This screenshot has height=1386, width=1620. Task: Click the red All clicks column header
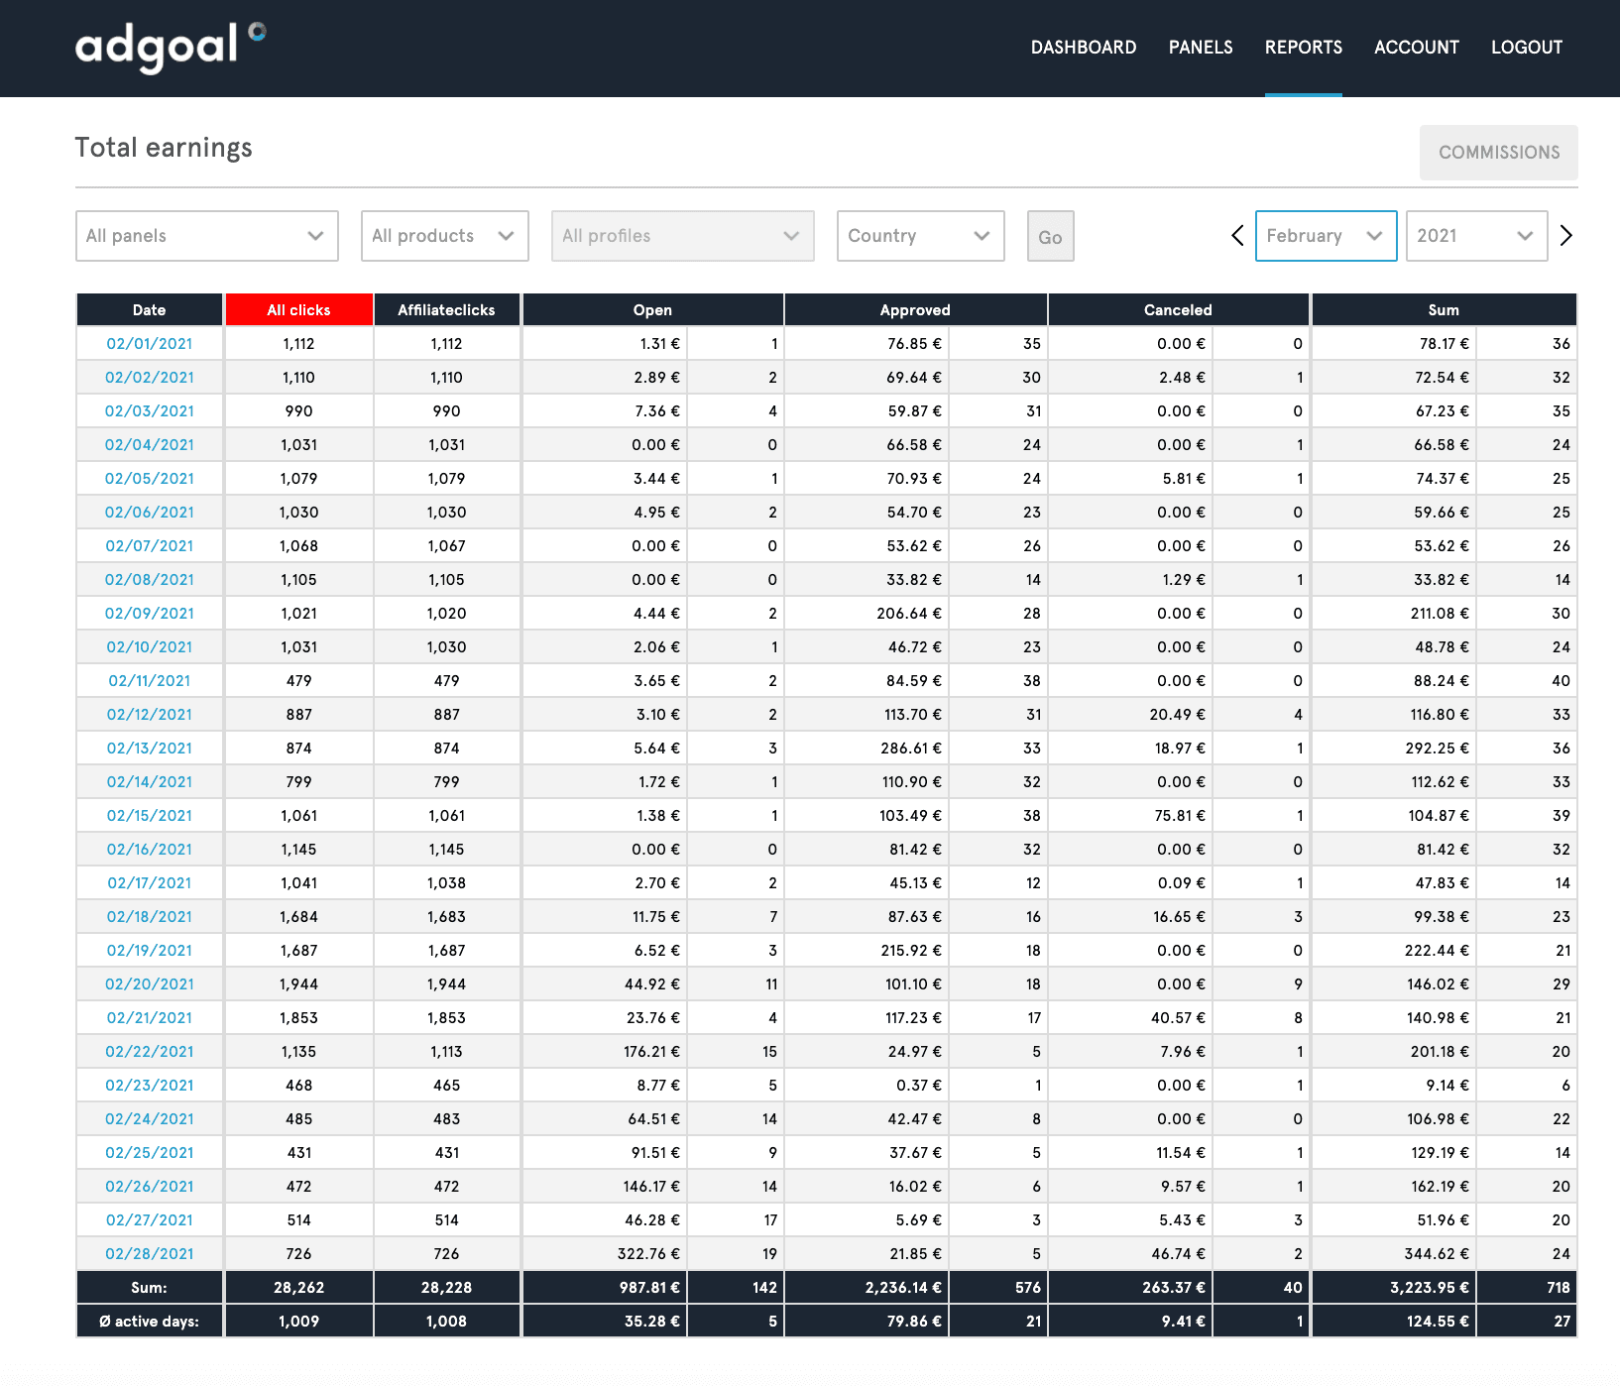[298, 309]
